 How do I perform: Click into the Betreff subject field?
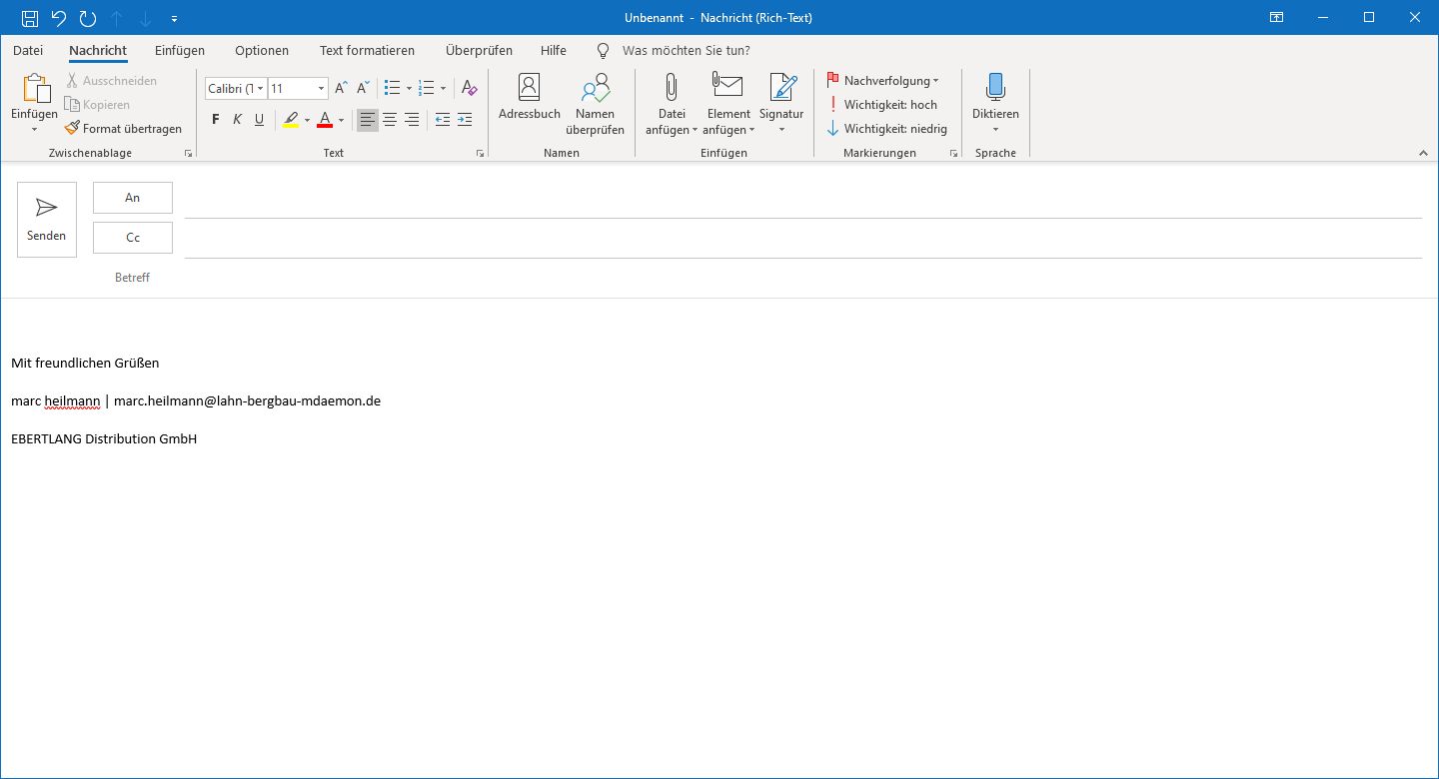point(799,278)
